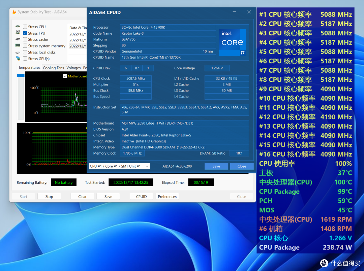Click the Intel Core i7 logo badge
Screen dimensions: 364x271
[x=232, y=42]
